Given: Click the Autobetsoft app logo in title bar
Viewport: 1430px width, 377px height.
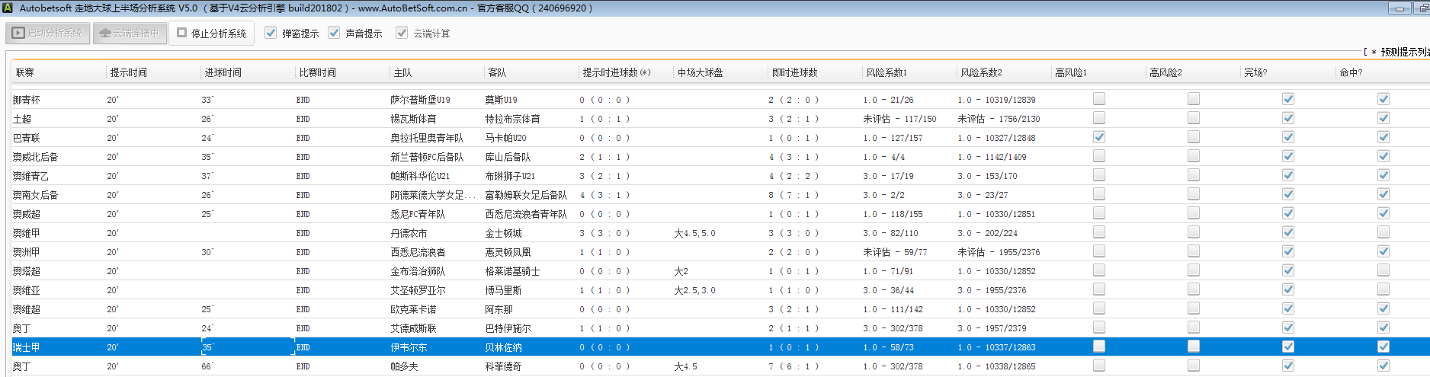Looking at the screenshot, I should point(8,8).
